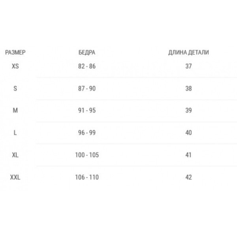The width and height of the screenshot is (237, 237).
Task: Click length value 37
Action: (189, 66)
